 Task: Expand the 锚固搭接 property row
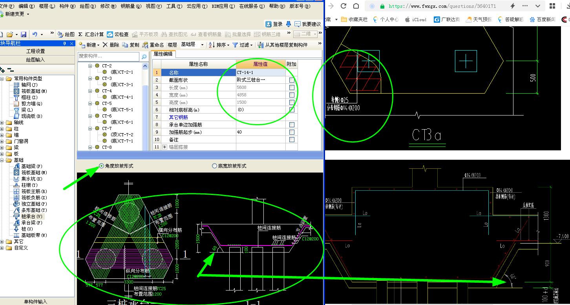[164, 147]
